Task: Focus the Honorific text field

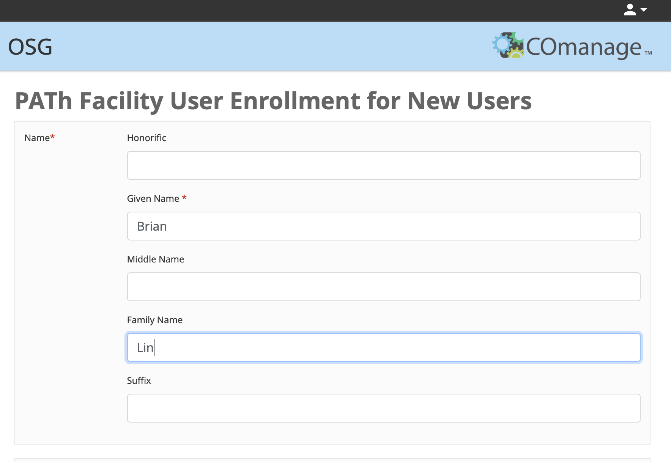Action: 383,165
